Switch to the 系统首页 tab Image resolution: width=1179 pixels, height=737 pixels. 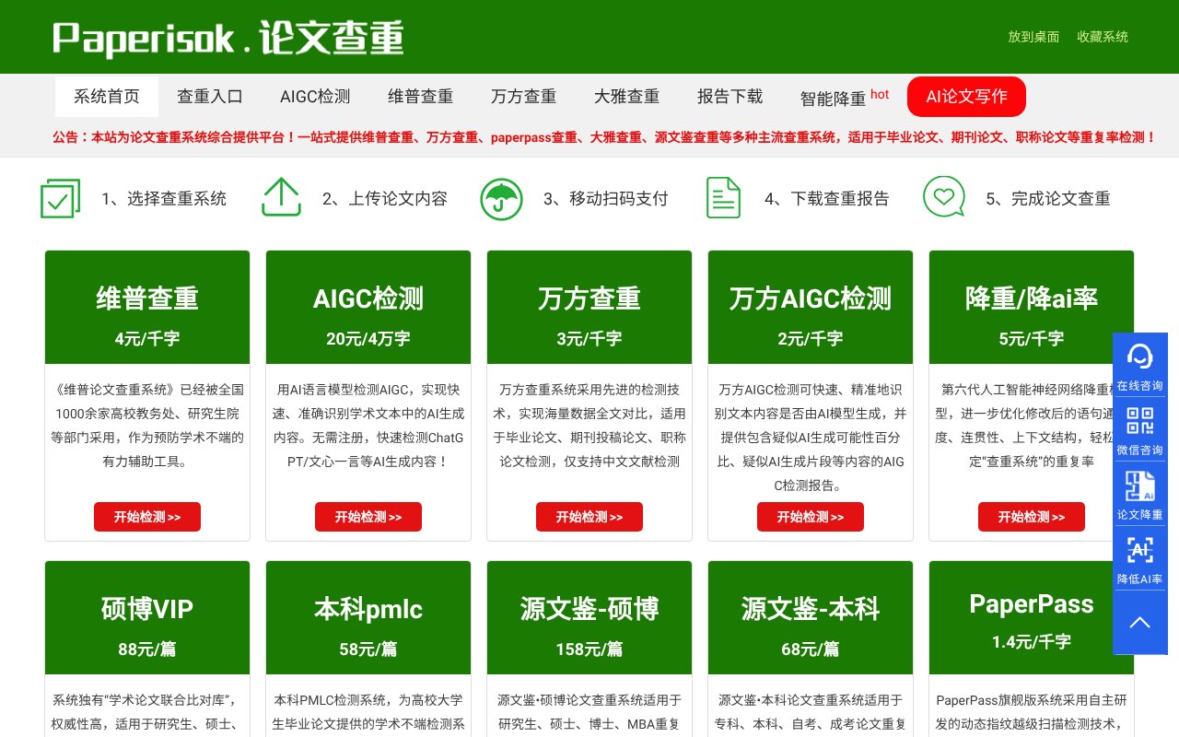pyautogui.click(x=106, y=96)
